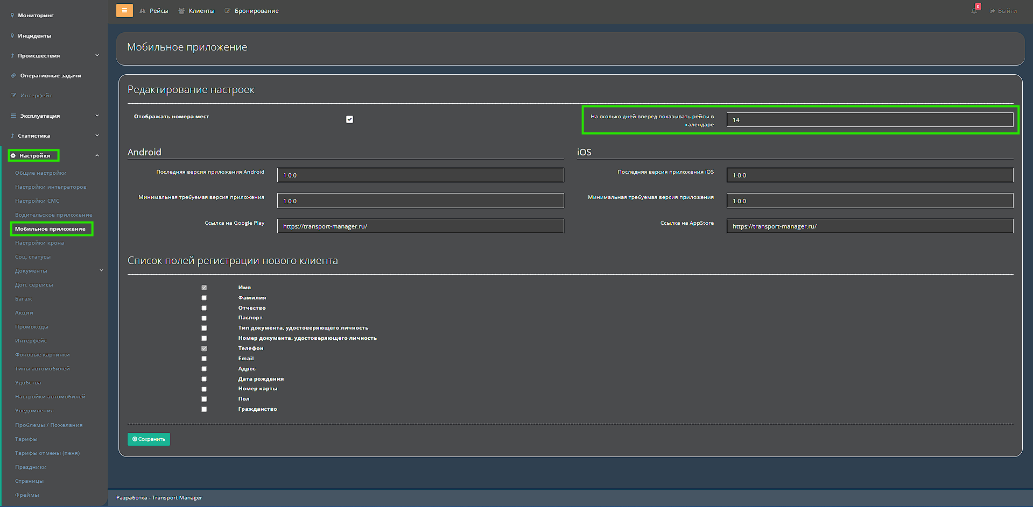Enable the Фамилия registration field checkbox

204,298
